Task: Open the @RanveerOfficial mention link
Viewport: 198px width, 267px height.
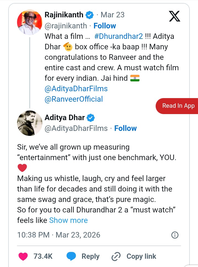Action: [74, 99]
